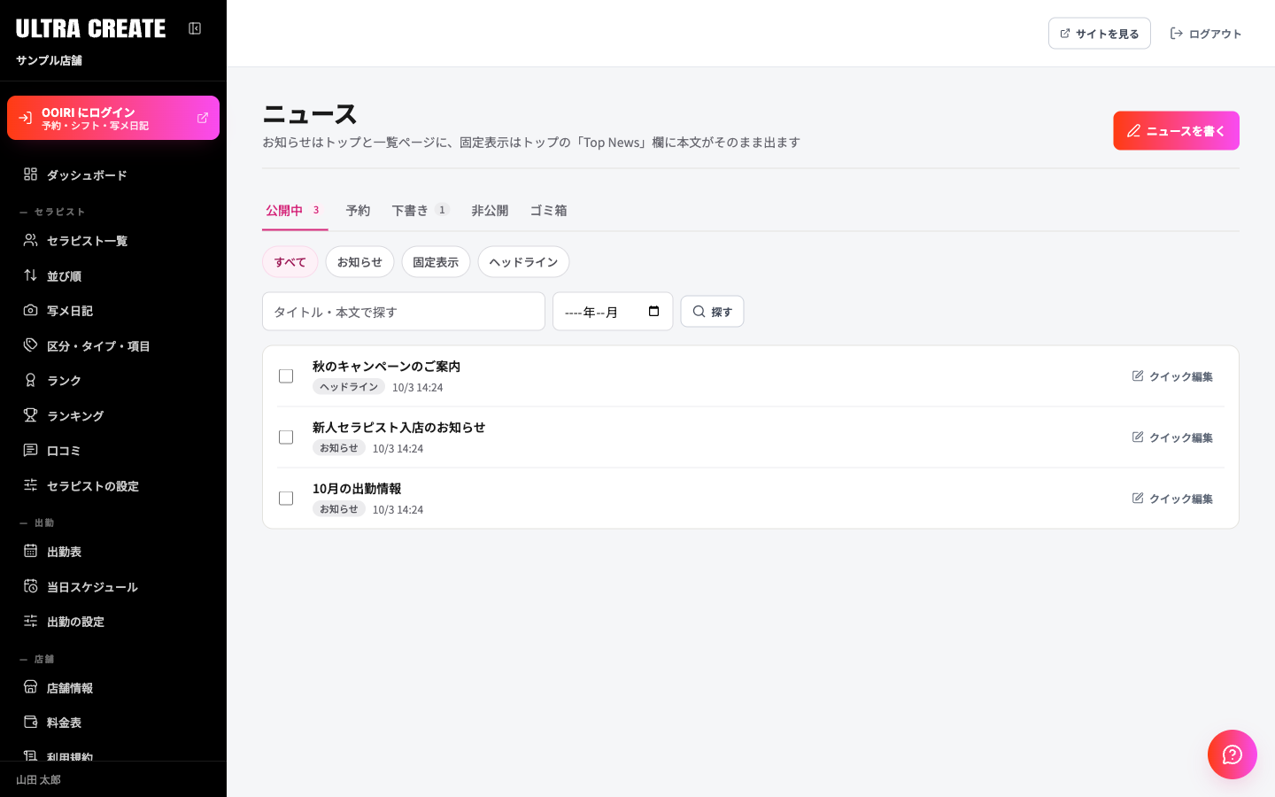Screen dimensions: 1275x797
Task: Open the ゴミ箱 tab
Action: pyautogui.click(x=548, y=211)
